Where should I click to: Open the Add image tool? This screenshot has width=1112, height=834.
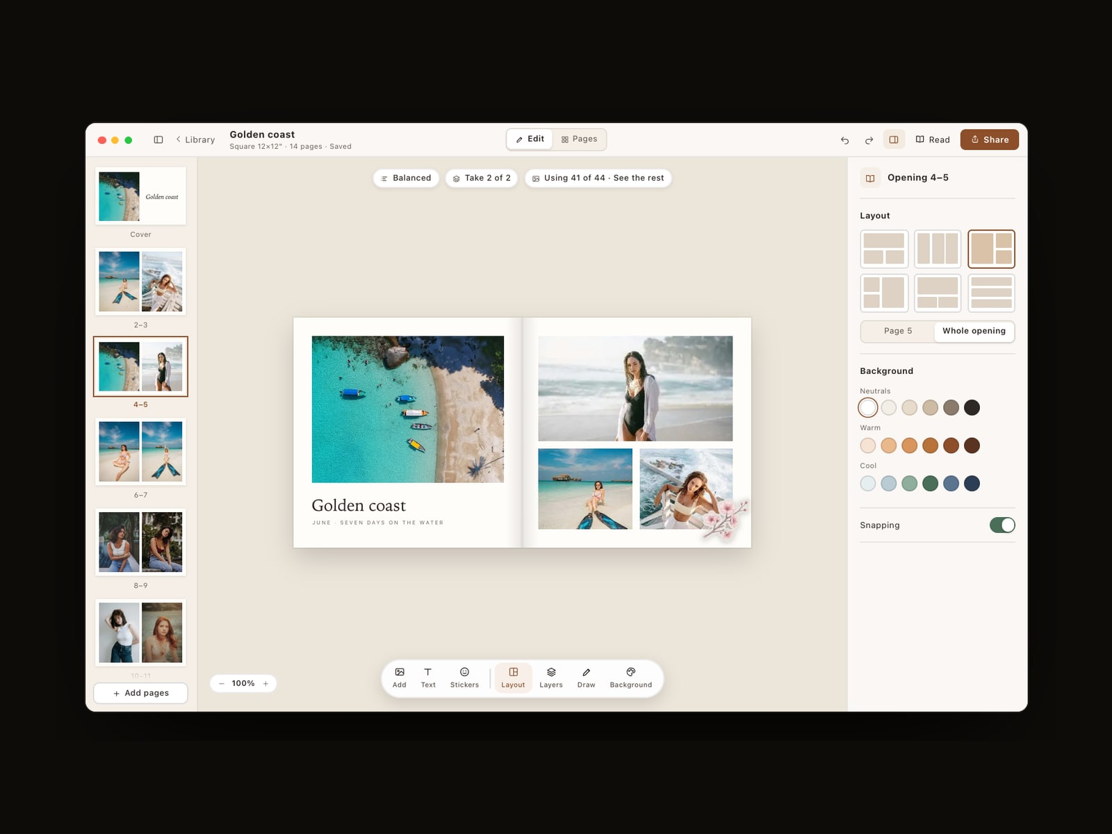400,678
